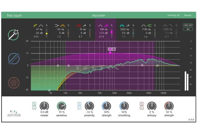This screenshot has width=197, height=135.
Task: Click the magenta wand icon of the 788 Hz band
Action: tap(106, 26)
